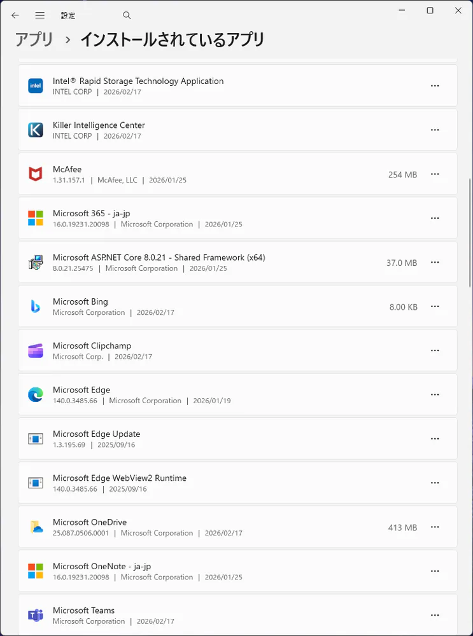Open more options for McAfee
The image size is (473, 636).
click(x=435, y=174)
